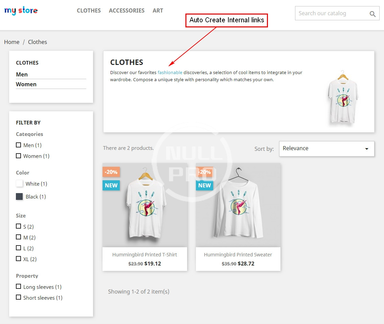Tick the Long sleeves property filter

(x=19, y=286)
